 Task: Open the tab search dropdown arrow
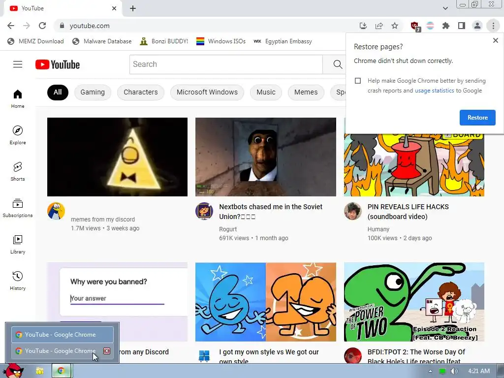point(445,8)
